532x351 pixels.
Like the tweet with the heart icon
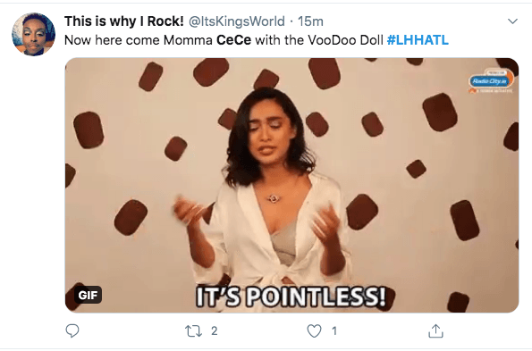coord(314,331)
